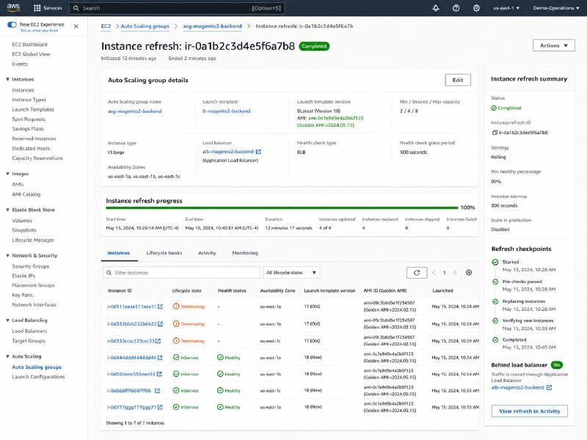Open instances table preferences gear
587x440 pixels.
coord(469,273)
